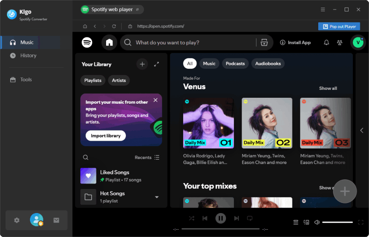
Task: Navigate back in the embedded browser
Action: tap(95, 26)
